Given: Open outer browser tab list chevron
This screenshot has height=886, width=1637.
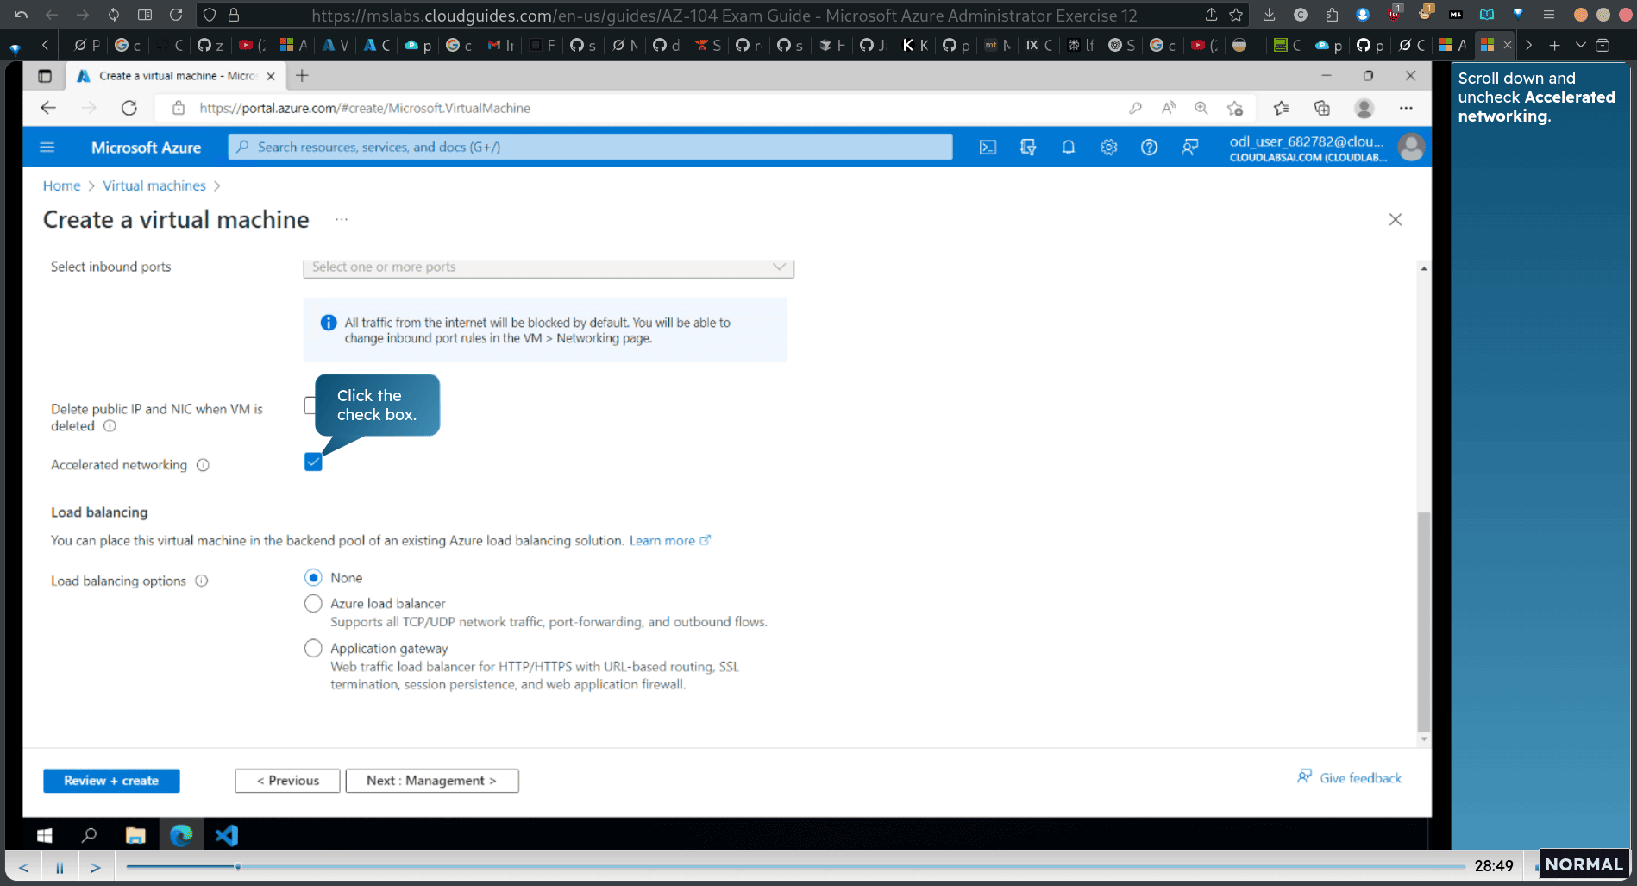Looking at the screenshot, I should tap(1580, 45).
